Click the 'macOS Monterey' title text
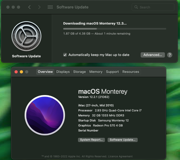This screenshot has height=160, width=180. tap(103, 92)
